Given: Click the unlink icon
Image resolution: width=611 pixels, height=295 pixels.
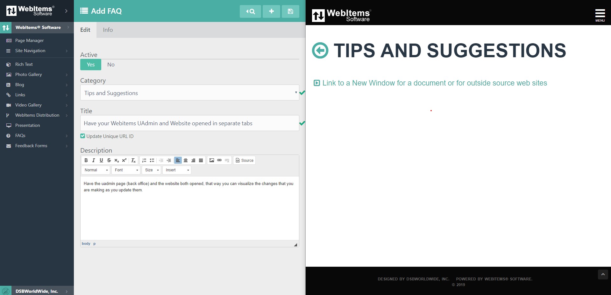Looking at the screenshot, I should [227, 160].
